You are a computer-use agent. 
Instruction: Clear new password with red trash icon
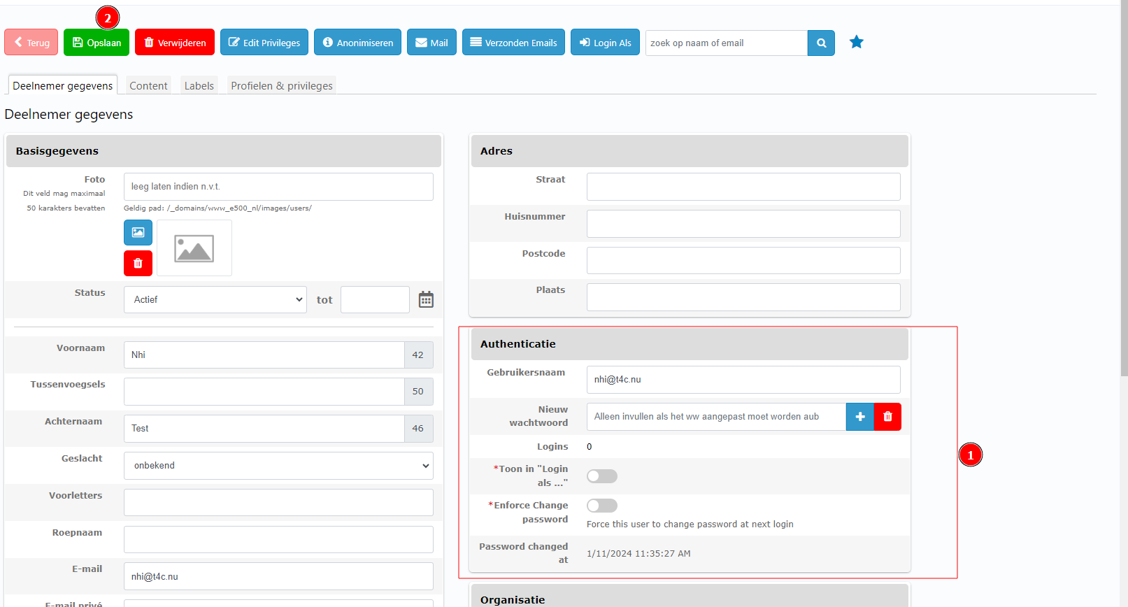pyautogui.click(x=887, y=417)
